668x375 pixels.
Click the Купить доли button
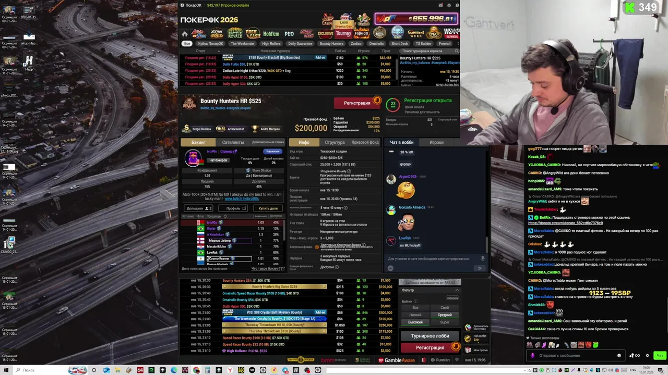click(x=268, y=208)
